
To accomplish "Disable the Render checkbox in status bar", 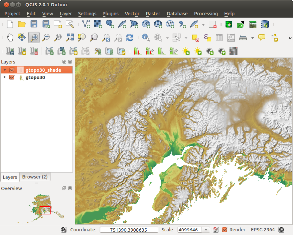I will click(x=225, y=230).
